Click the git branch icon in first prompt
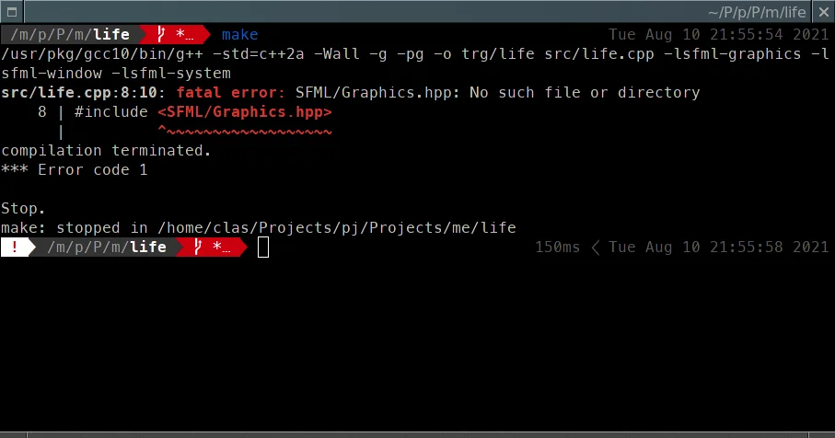 click(162, 35)
